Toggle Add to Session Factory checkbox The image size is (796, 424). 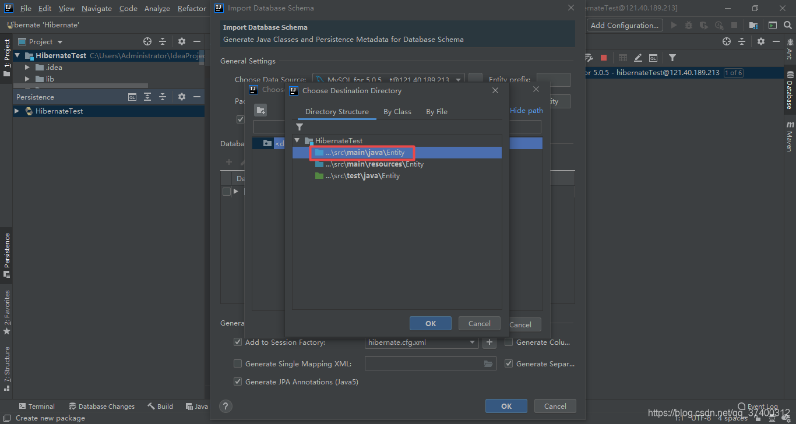tap(238, 342)
